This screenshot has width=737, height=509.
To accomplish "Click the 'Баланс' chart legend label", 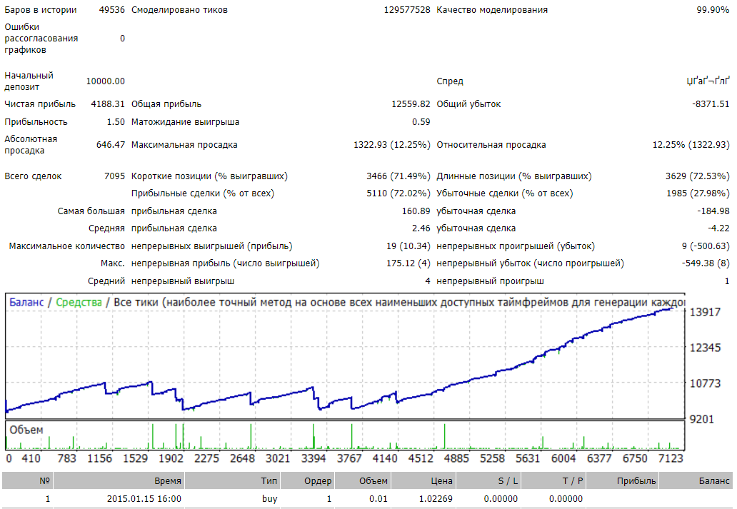I will click(x=26, y=302).
